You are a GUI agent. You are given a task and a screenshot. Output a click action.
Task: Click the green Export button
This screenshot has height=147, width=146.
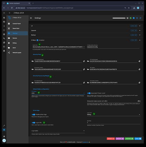(x=129, y=138)
